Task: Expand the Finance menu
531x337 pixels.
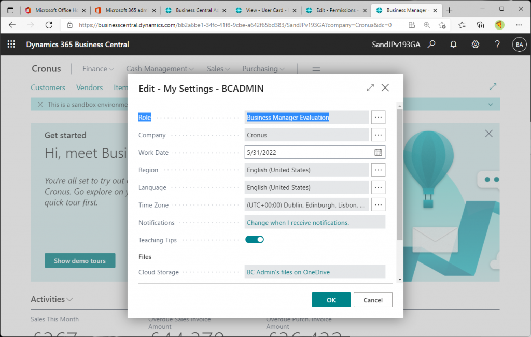Action: [x=98, y=69]
